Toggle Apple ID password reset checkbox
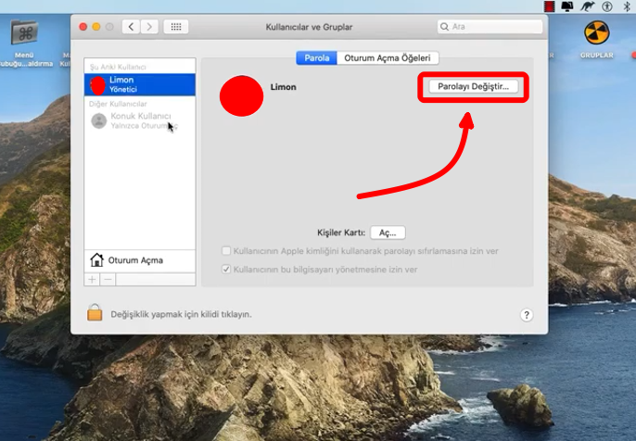This screenshot has height=441, width=636. point(227,251)
